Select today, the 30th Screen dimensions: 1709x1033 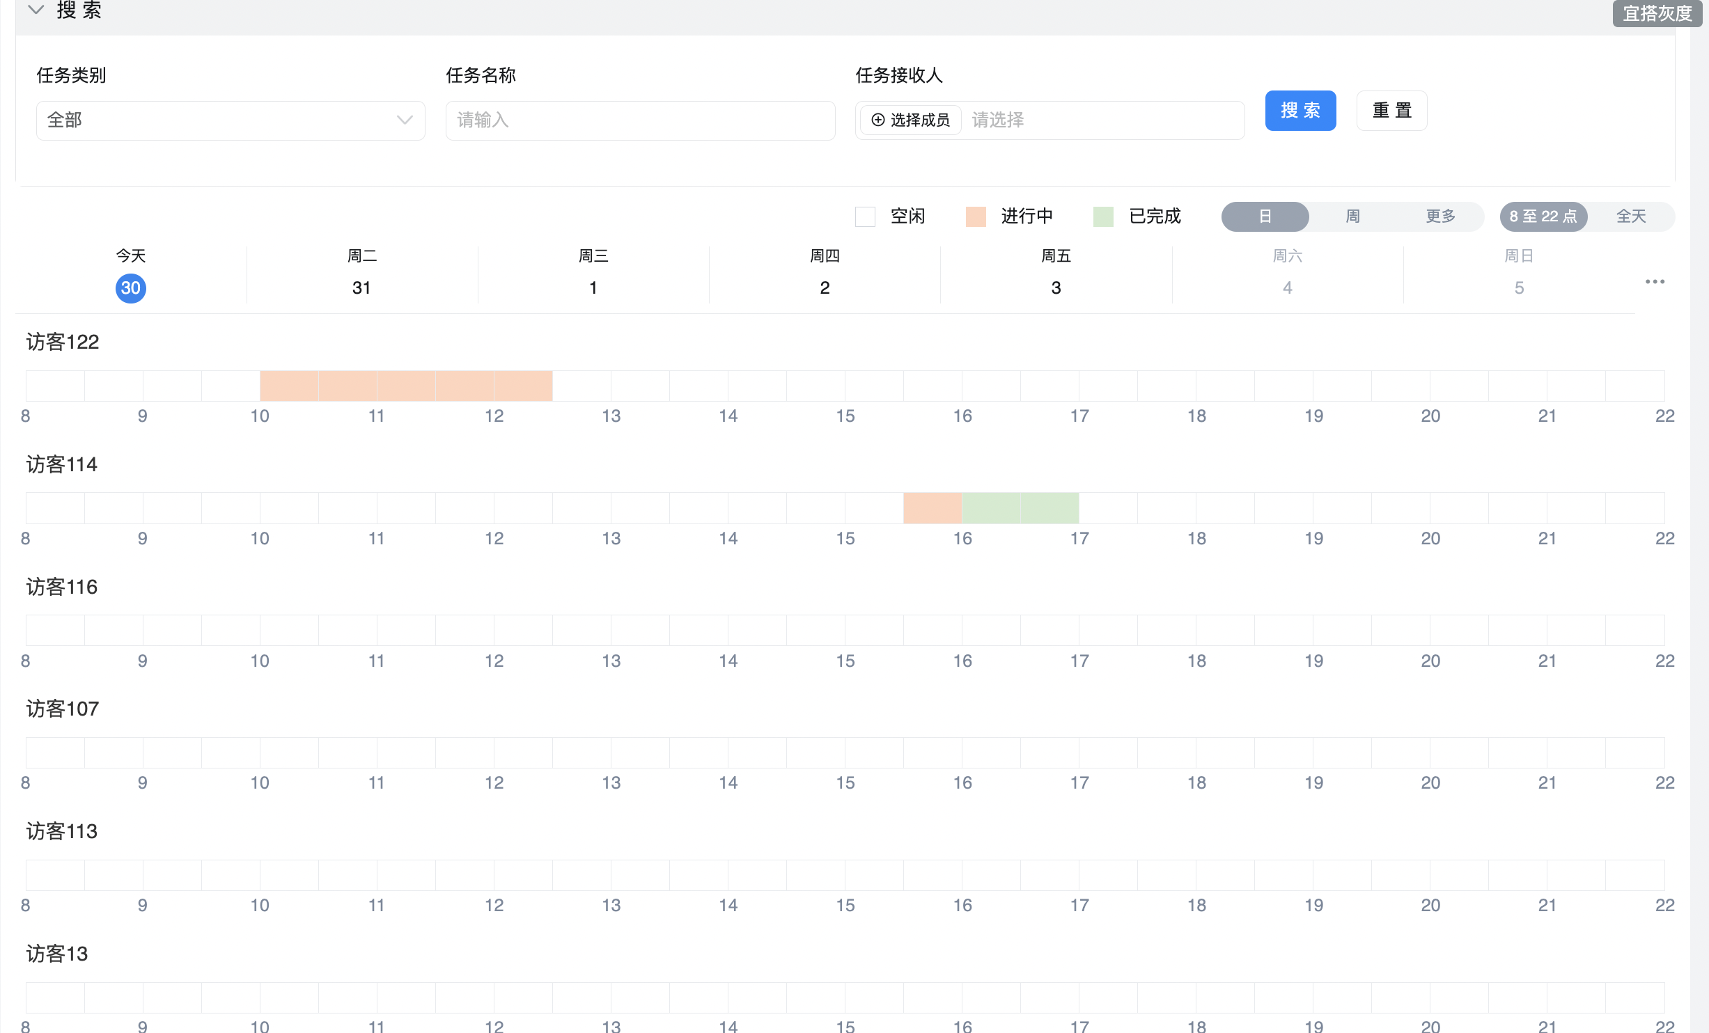click(131, 287)
